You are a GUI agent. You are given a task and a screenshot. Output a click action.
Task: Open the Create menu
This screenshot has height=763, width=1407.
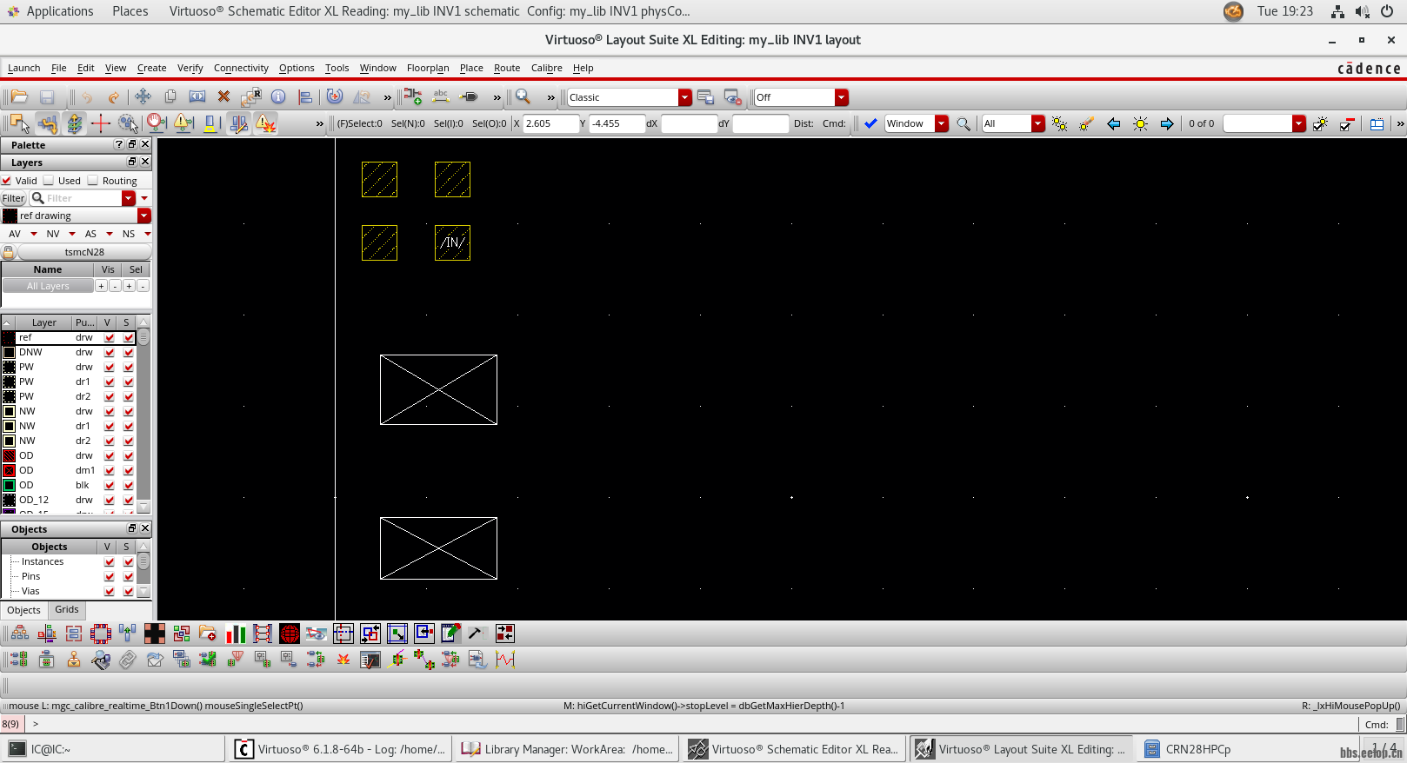pos(151,68)
